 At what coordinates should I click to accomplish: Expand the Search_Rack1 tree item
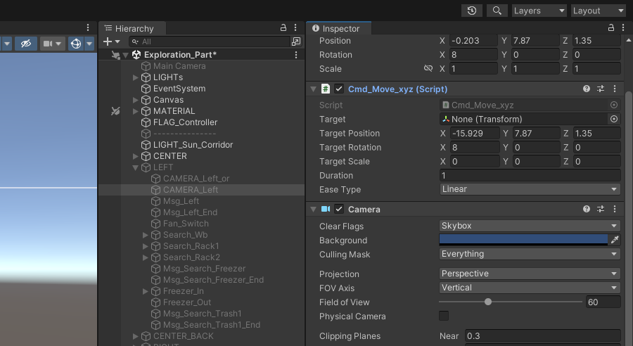(146, 246)
